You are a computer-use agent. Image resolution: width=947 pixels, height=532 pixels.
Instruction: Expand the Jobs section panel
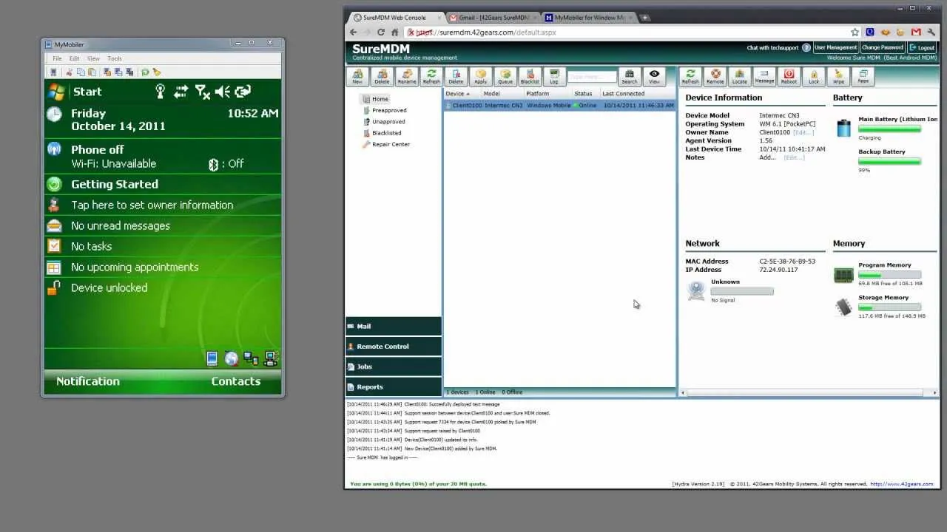point(394,366)
